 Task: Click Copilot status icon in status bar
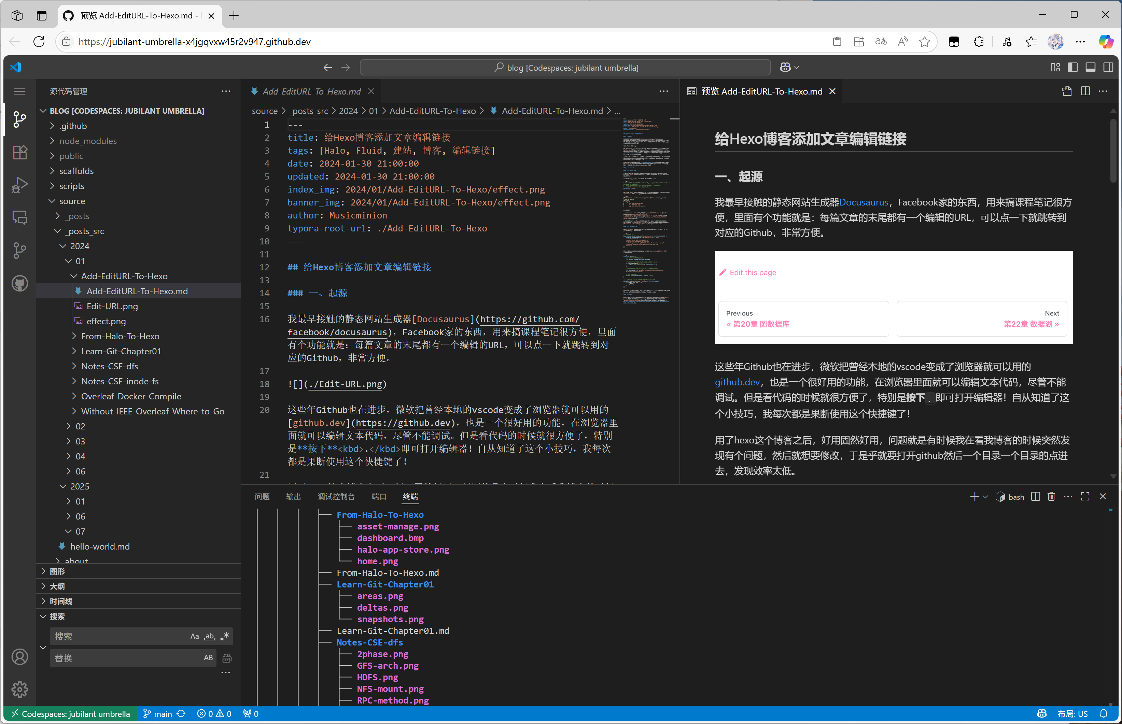coord(1041,714)
